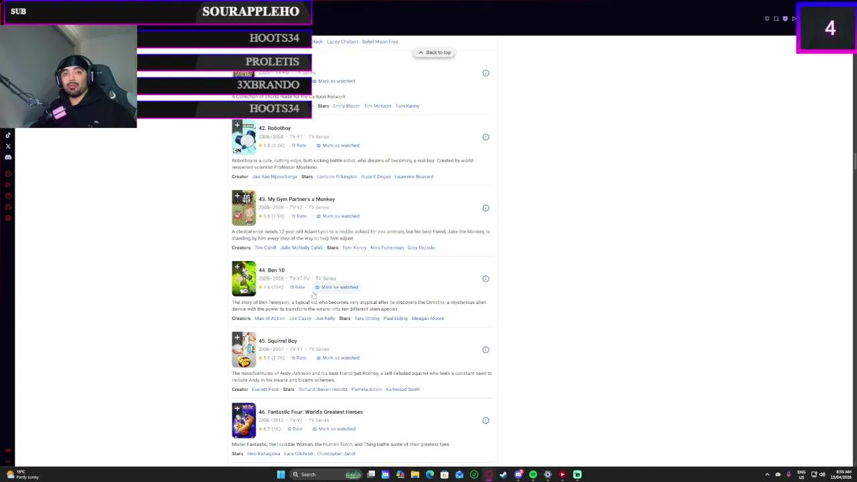
Task: Open the ENG US language indicator
Action: coord(801,475)
